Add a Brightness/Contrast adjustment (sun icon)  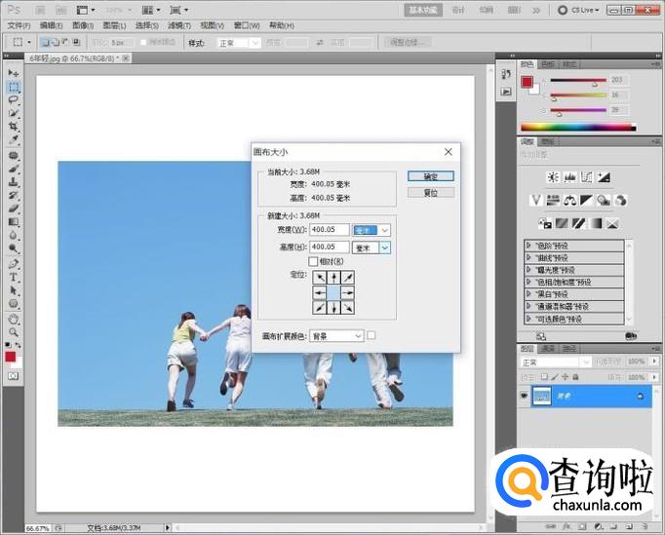click(x=553, y=177)
